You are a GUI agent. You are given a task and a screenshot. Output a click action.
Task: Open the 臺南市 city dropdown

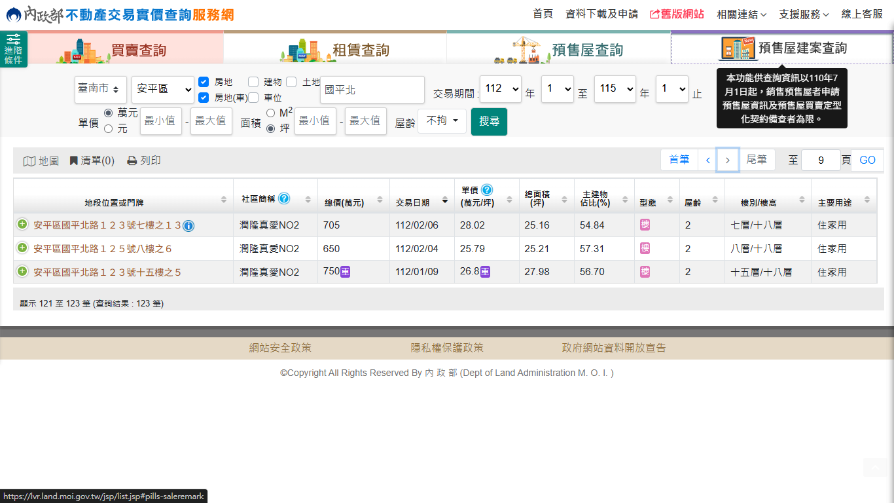tap(101, 89)
